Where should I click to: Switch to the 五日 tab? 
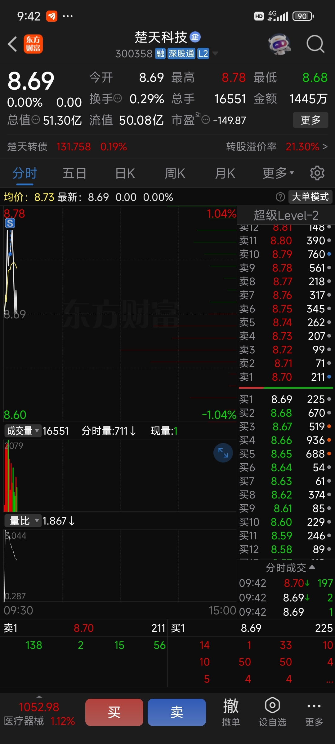(x=74, y=173)
